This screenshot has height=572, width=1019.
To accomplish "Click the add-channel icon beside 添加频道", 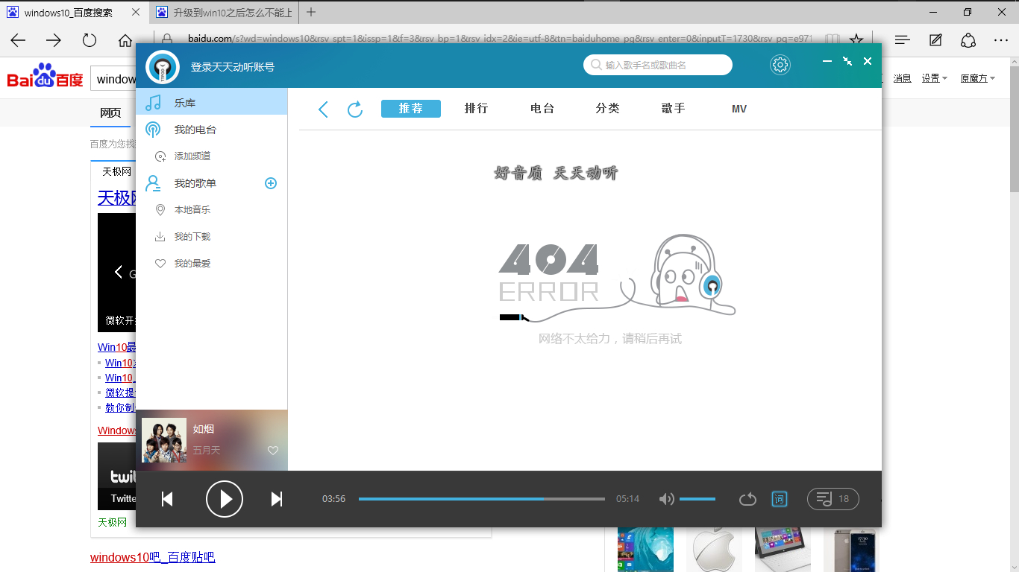I will 160,156.
